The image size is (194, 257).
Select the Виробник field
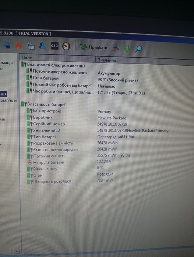pos(40,117)
